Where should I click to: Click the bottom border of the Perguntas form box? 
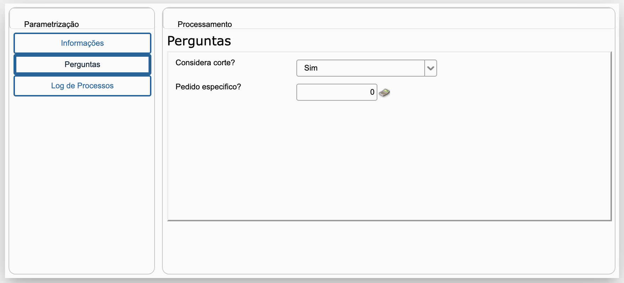(389, 220)
